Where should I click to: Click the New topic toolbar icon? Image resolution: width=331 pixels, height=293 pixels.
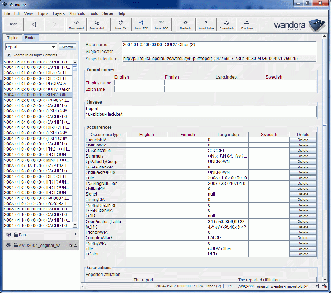[x=185, y=24]
